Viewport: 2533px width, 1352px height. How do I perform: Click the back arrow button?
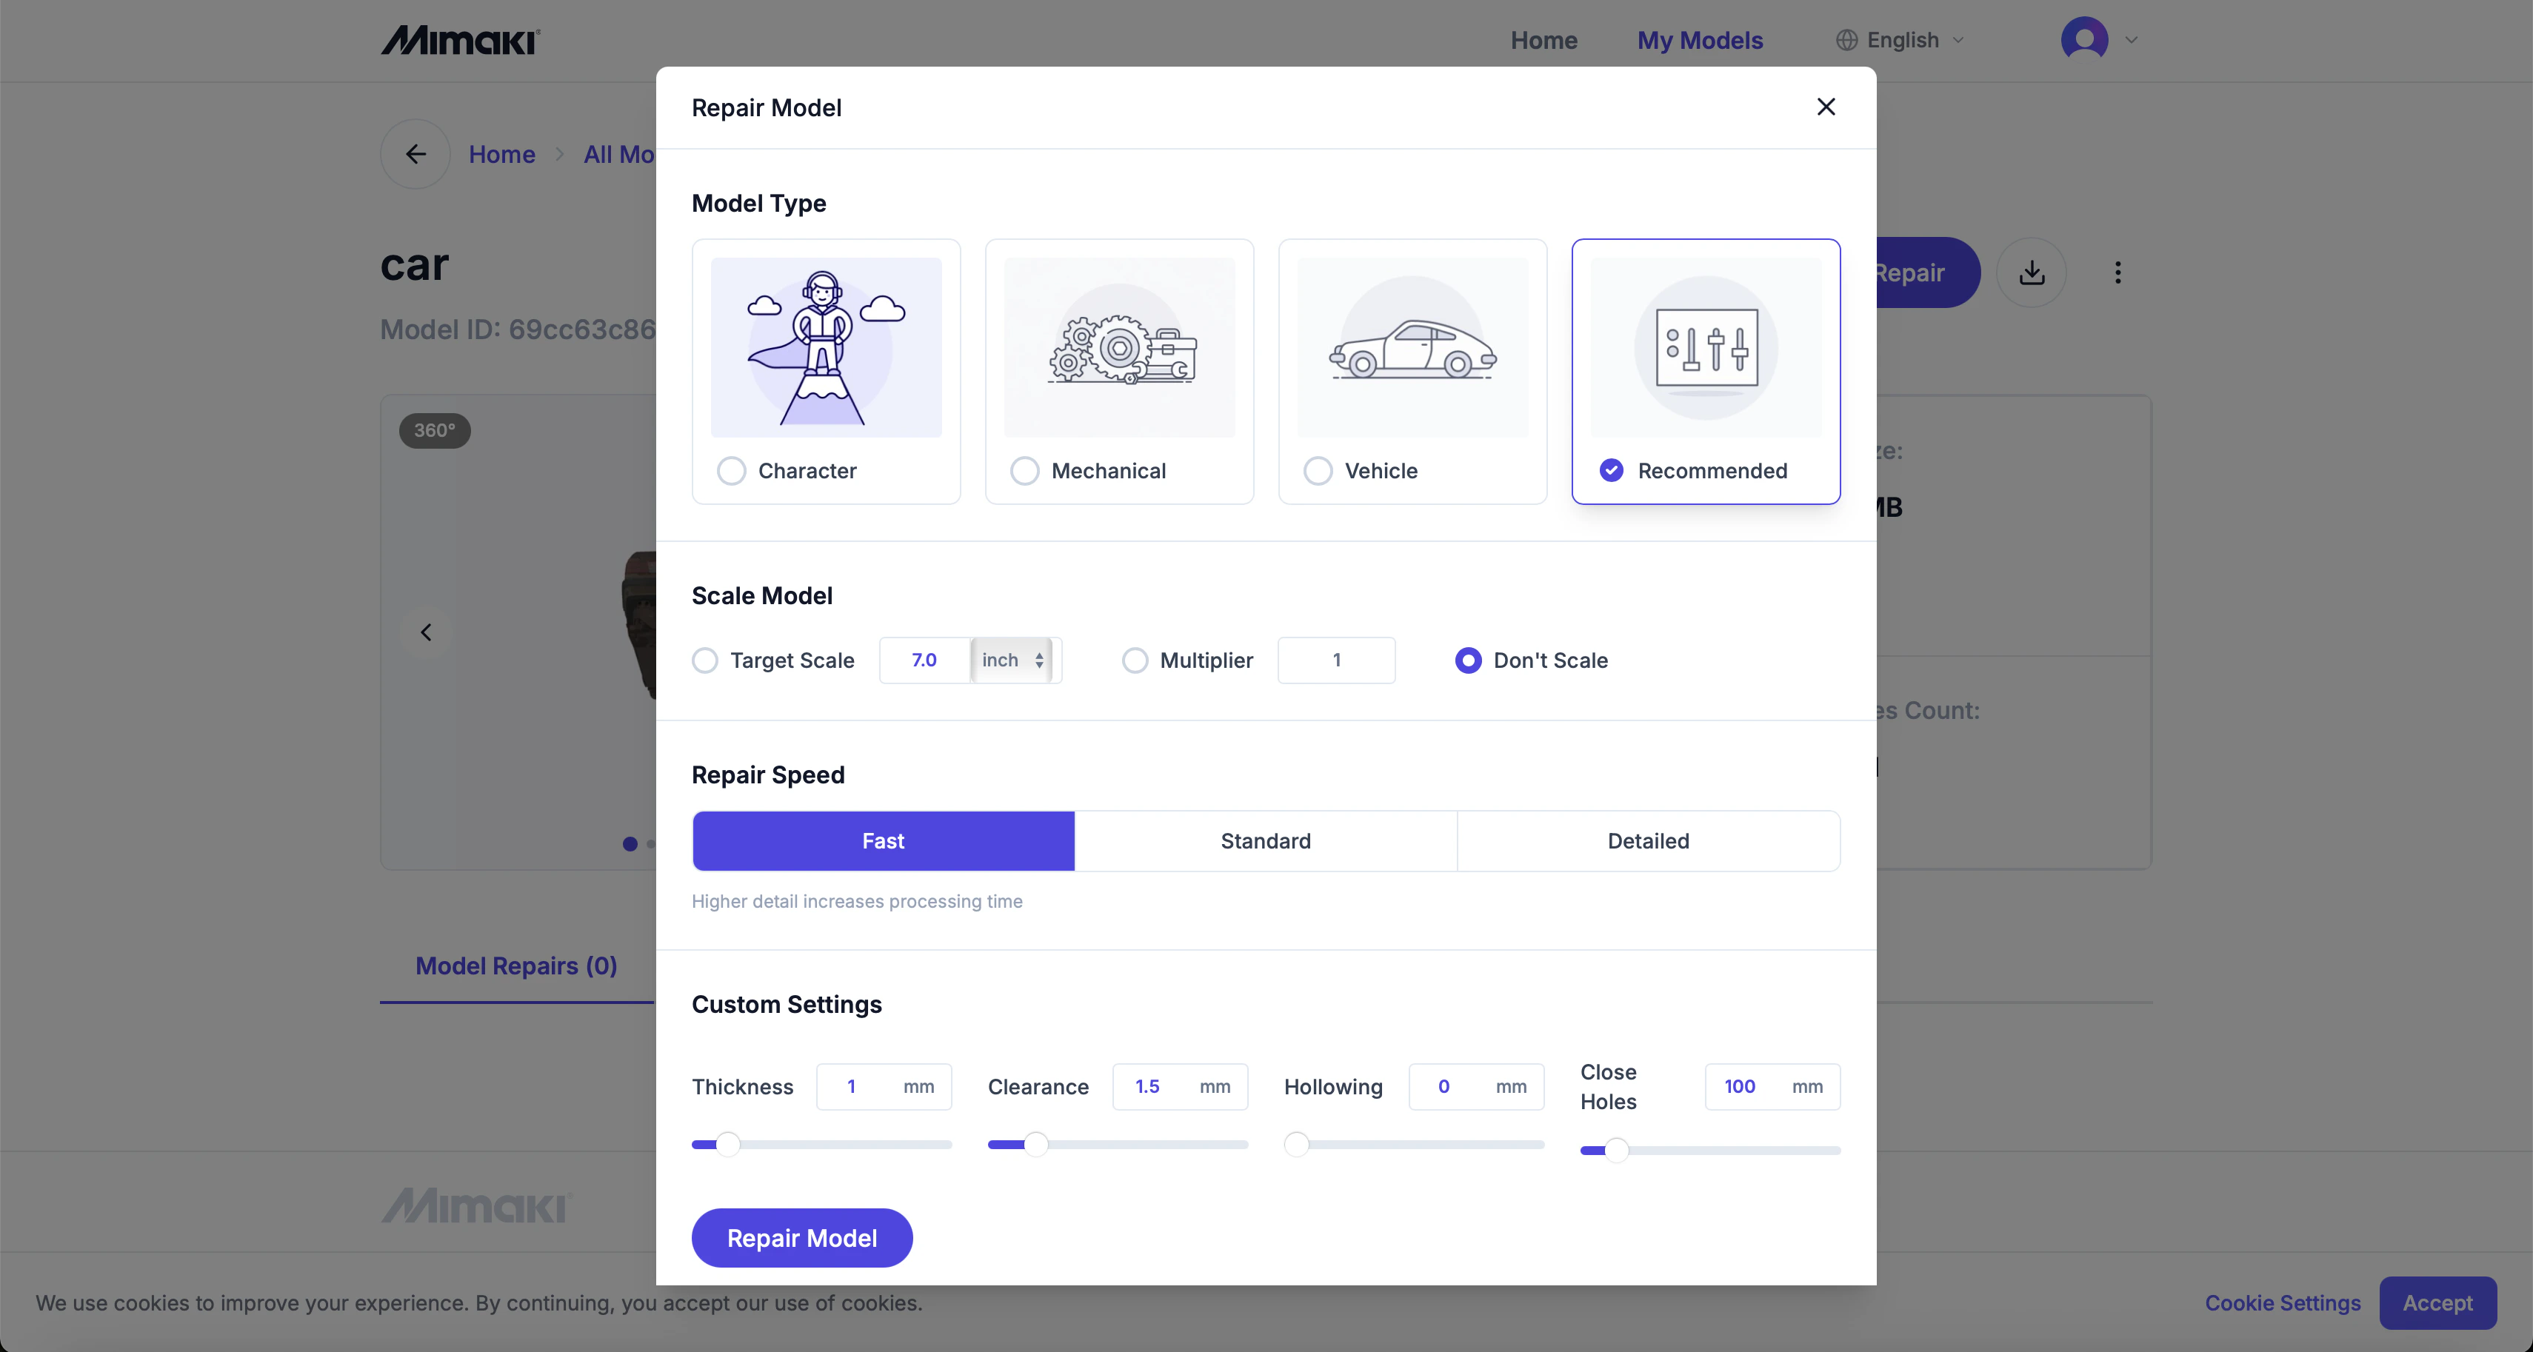[415, 154]
